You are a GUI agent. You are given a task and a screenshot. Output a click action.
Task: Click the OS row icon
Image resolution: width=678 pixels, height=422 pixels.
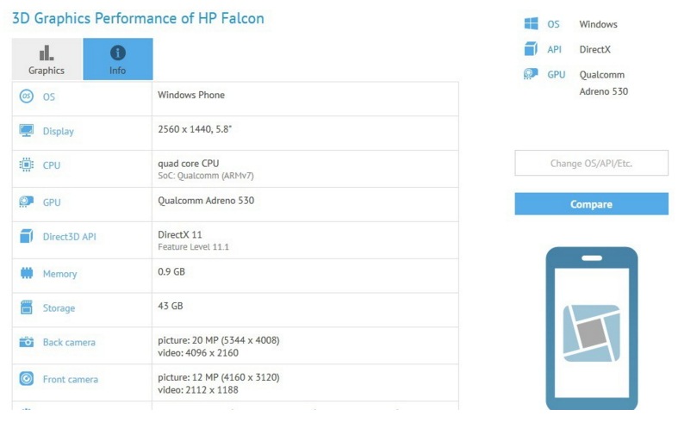27,96
